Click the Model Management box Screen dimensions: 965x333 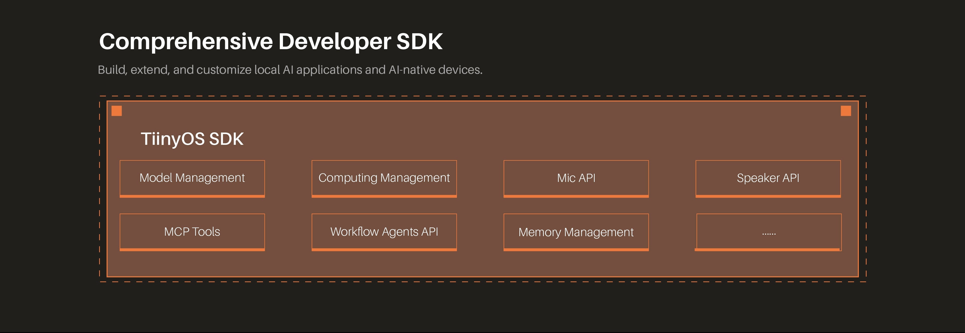(192, 178)
